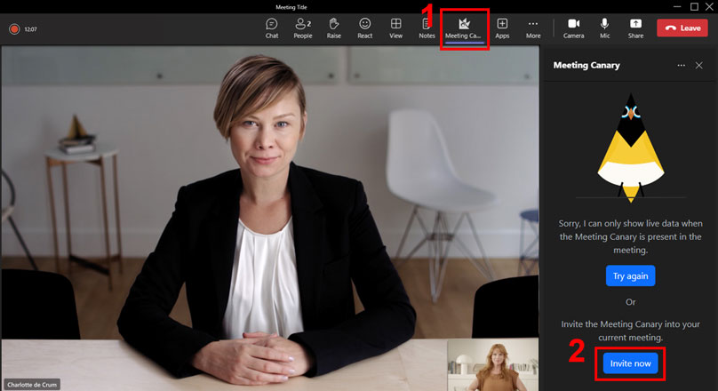718x391 pixels.
Task: Show the People participants list
Action: pos(302,28)
